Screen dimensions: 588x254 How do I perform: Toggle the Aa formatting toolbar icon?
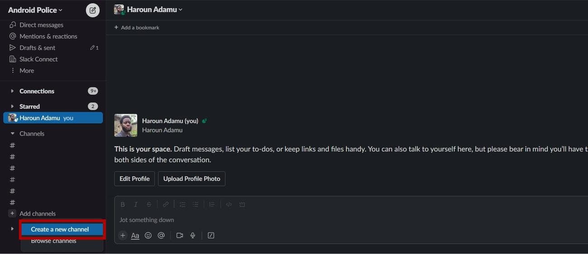pyautogui.click(x=135, y=235)
